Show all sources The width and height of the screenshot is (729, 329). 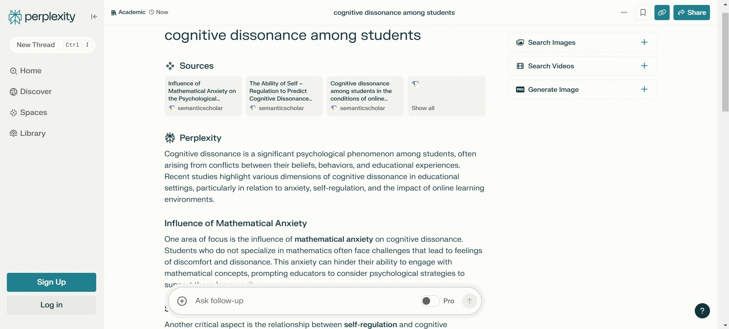click(x=446, y=96)
